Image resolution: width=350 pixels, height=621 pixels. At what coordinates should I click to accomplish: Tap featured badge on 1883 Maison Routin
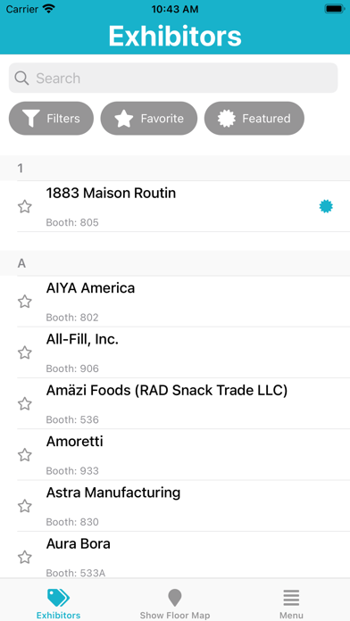pyautogui.click(x=326, y=206)
